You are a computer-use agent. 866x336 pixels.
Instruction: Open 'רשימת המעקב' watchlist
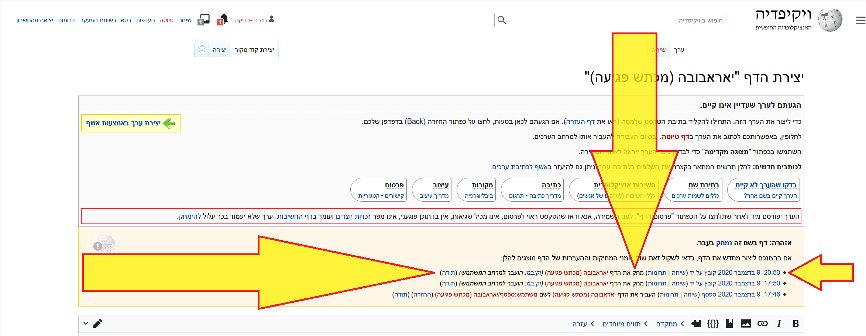[98, 20]
